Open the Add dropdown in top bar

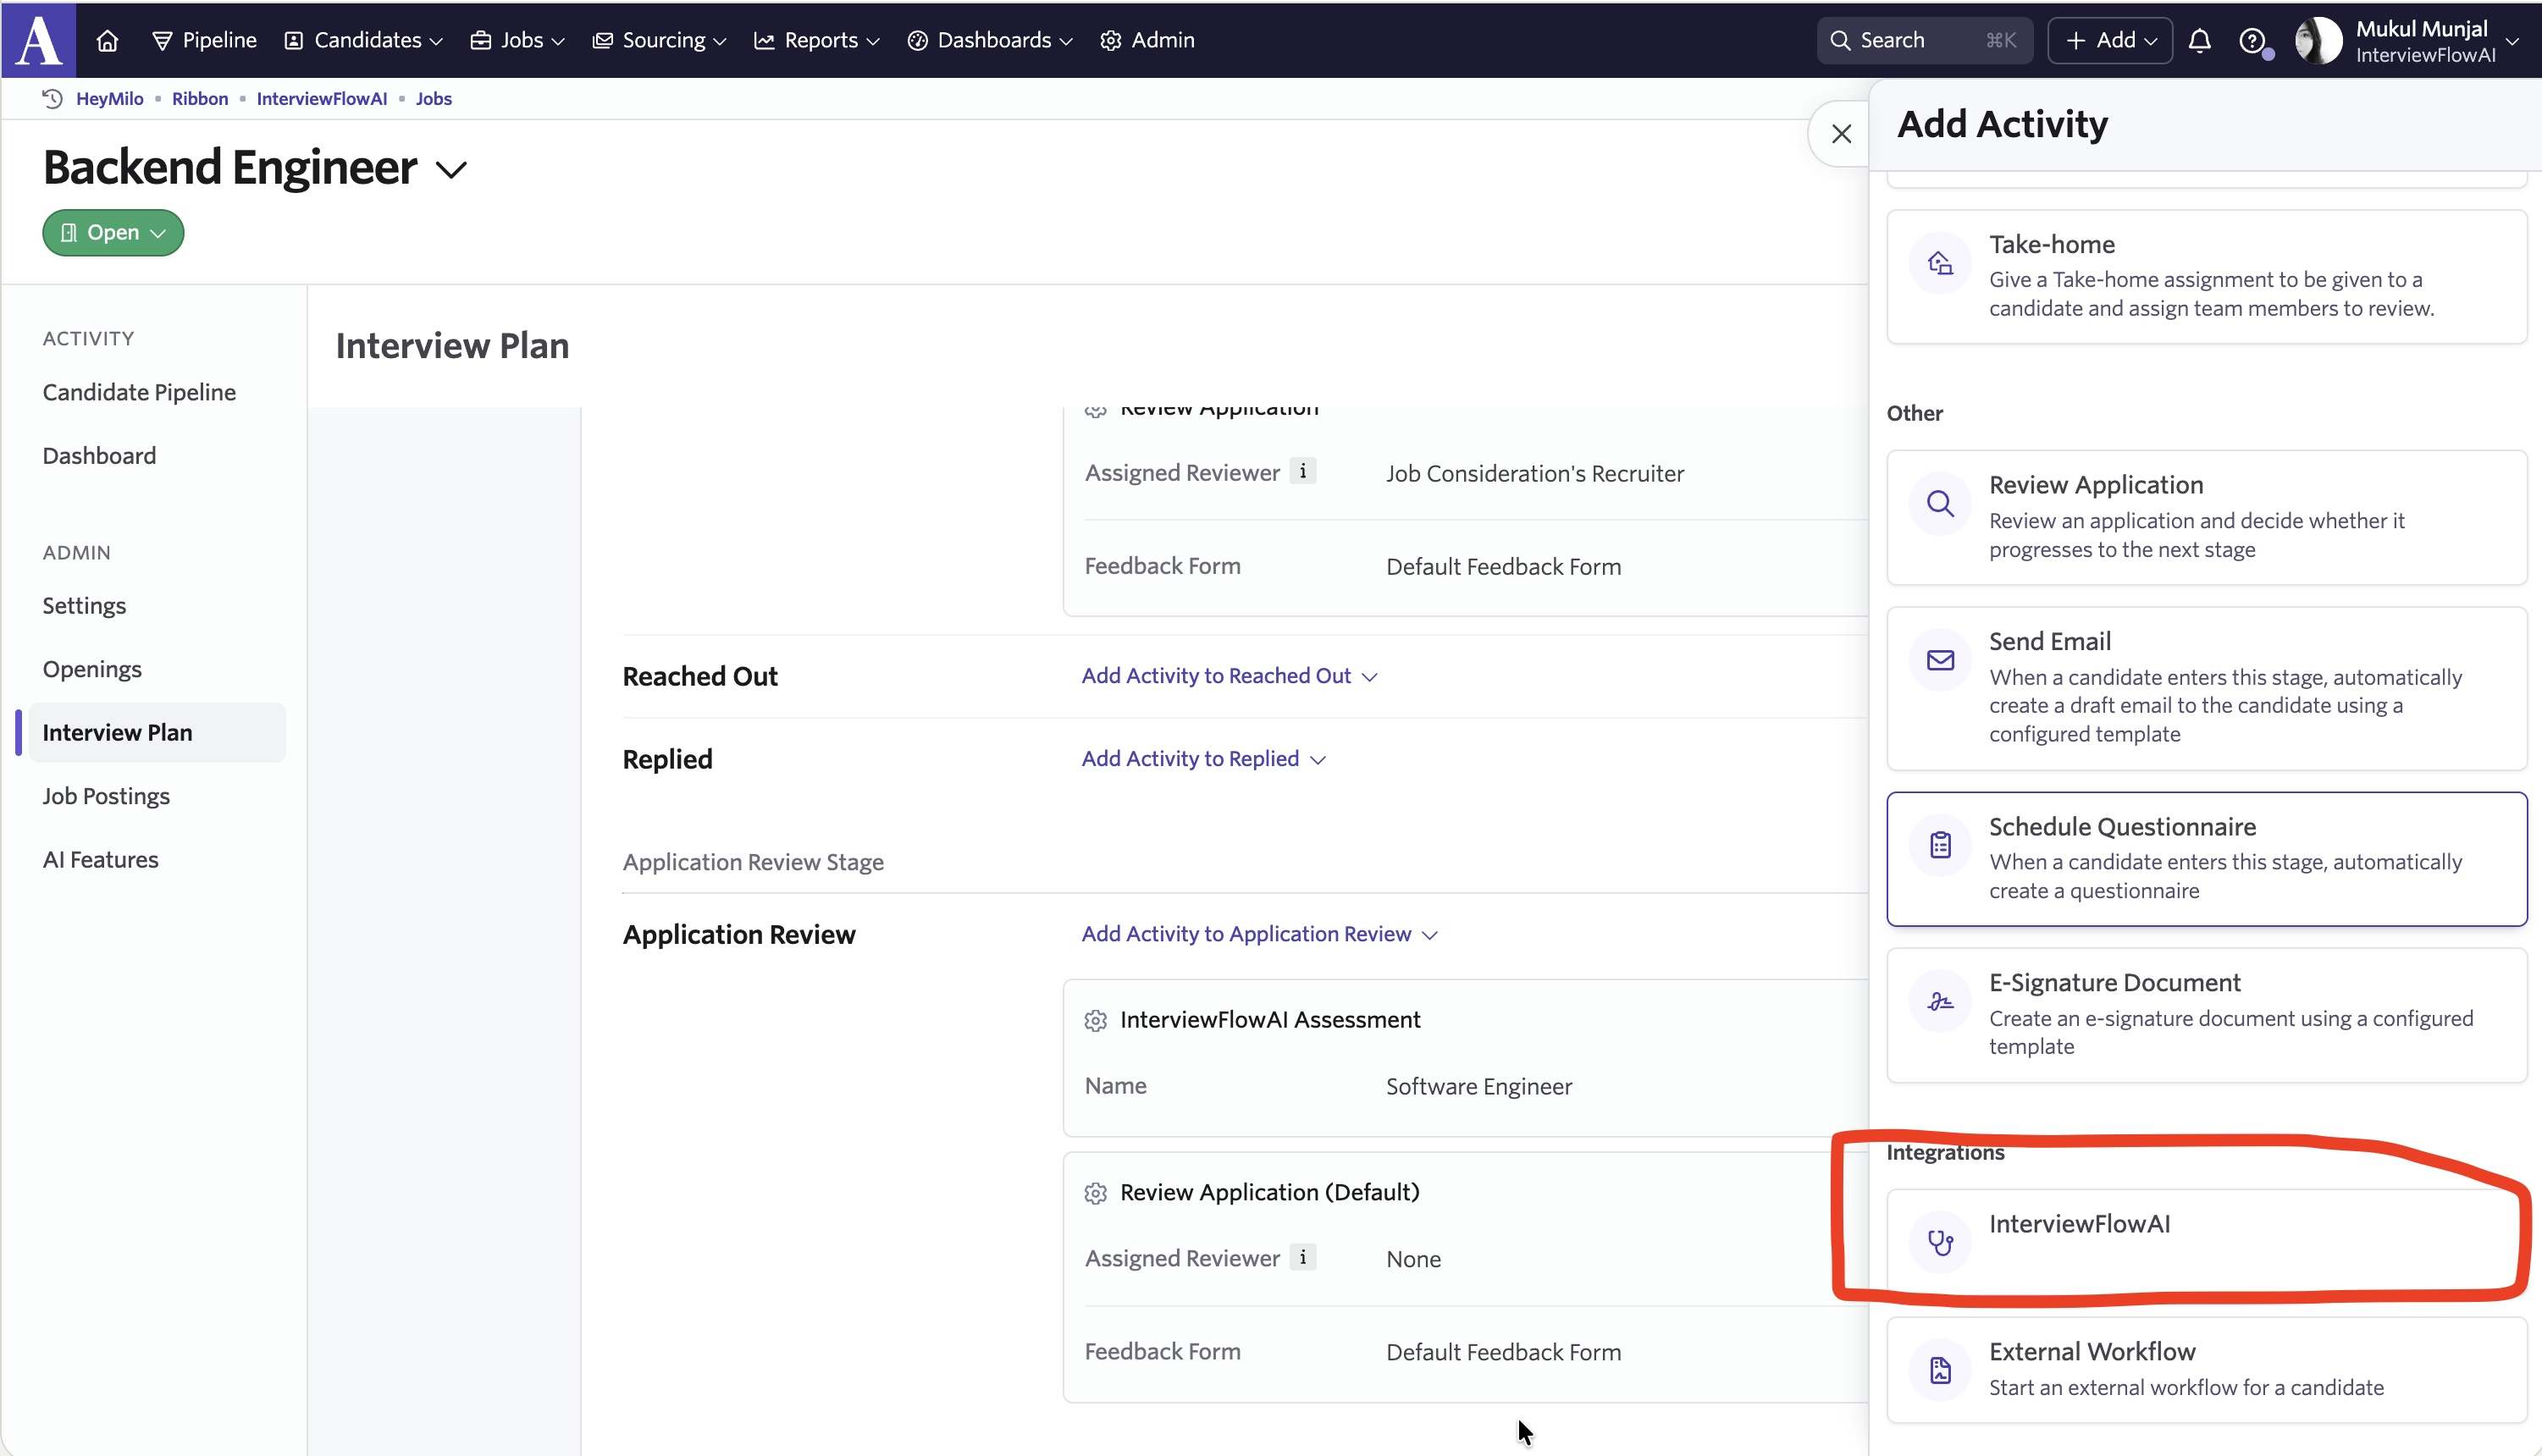click(2110, 40)
